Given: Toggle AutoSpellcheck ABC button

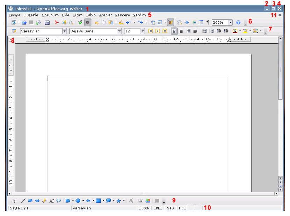Looking at the screenshot, I should click(x=88, y=23).
